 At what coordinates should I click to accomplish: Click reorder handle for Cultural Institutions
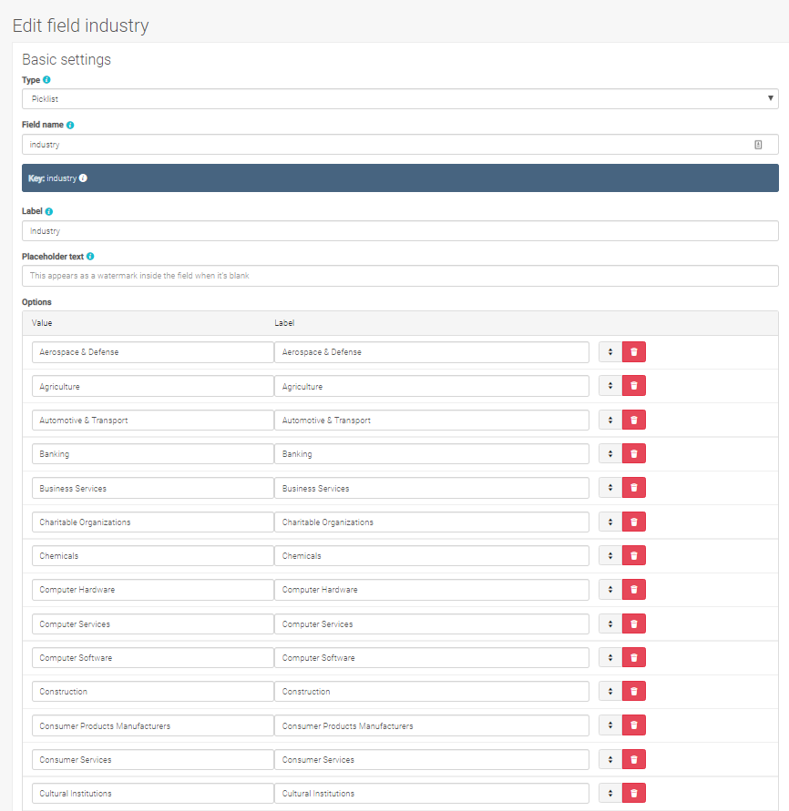click(610, 794)
